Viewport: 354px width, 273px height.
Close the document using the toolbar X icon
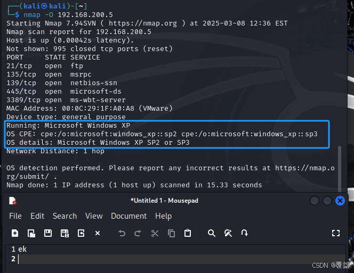coord(98,233)
